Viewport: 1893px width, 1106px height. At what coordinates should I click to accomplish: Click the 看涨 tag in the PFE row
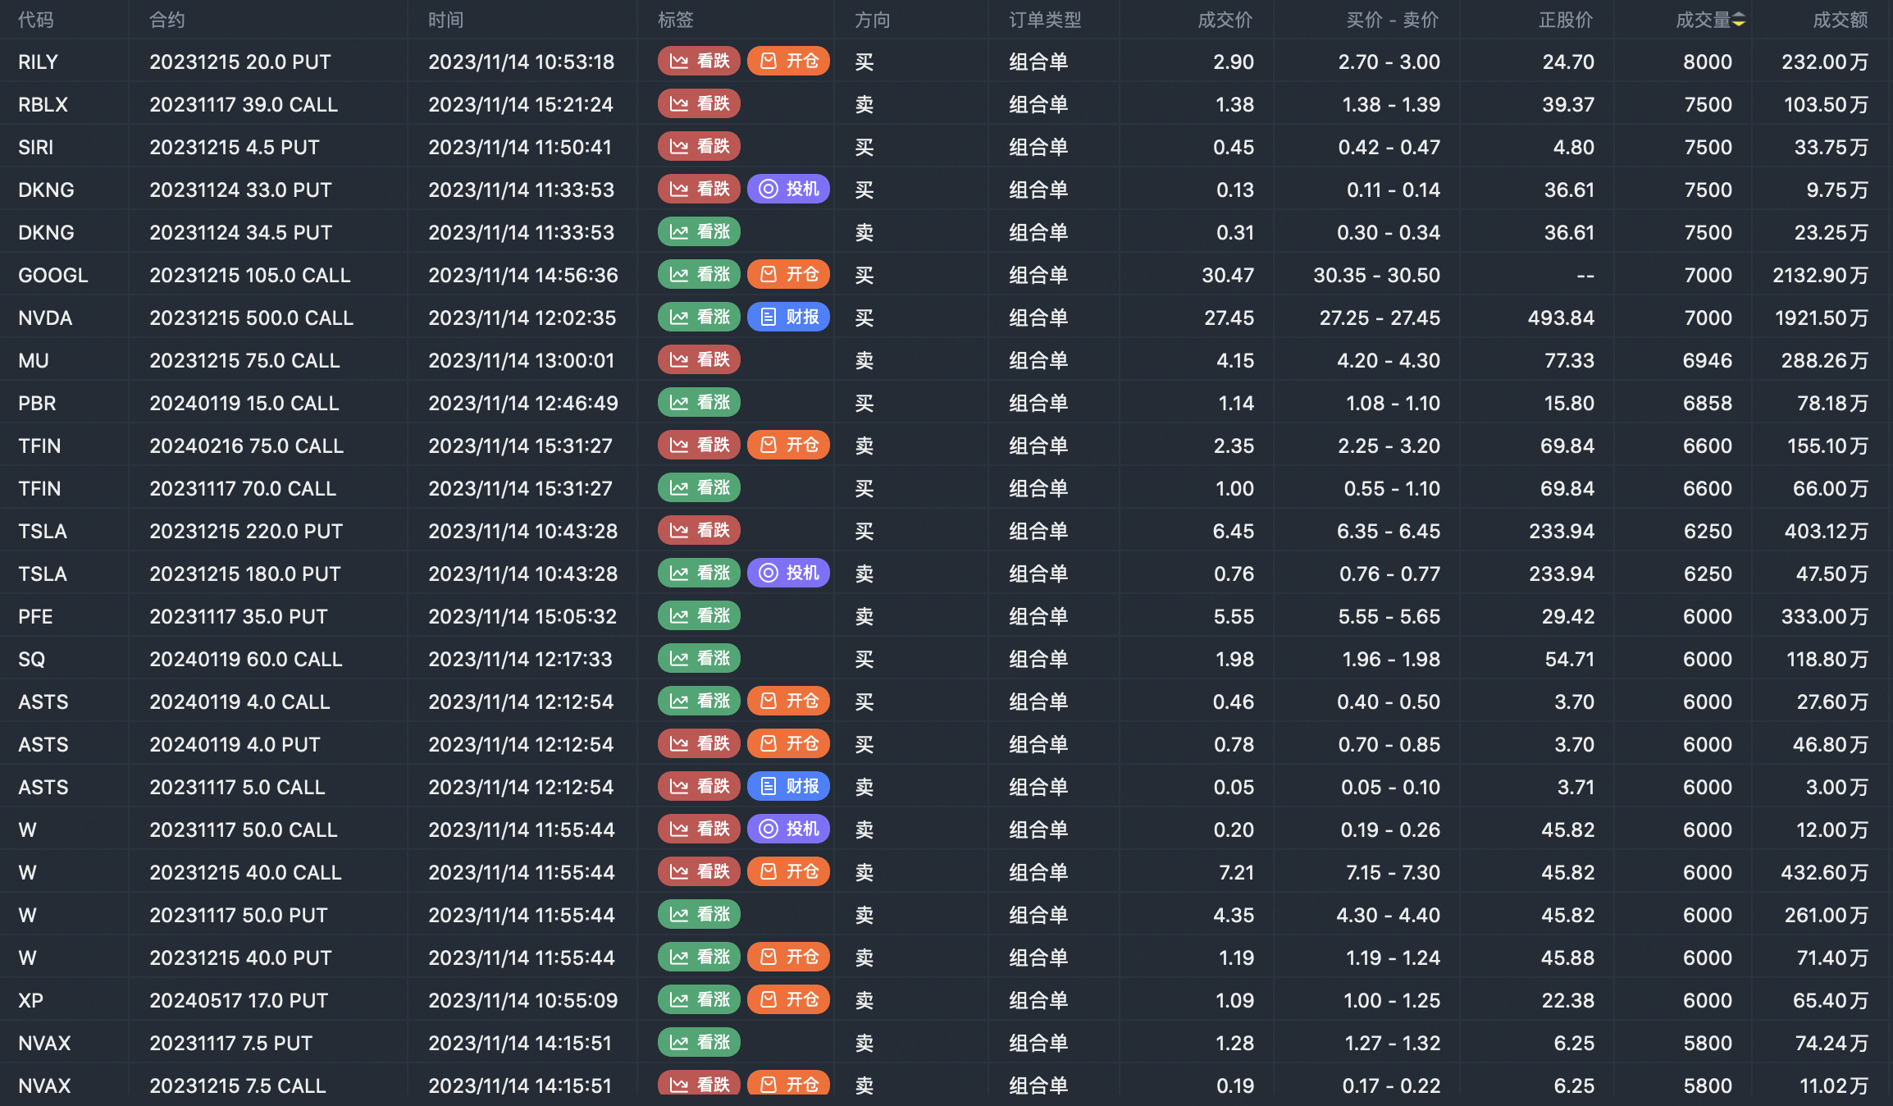[x=700, y=616]
